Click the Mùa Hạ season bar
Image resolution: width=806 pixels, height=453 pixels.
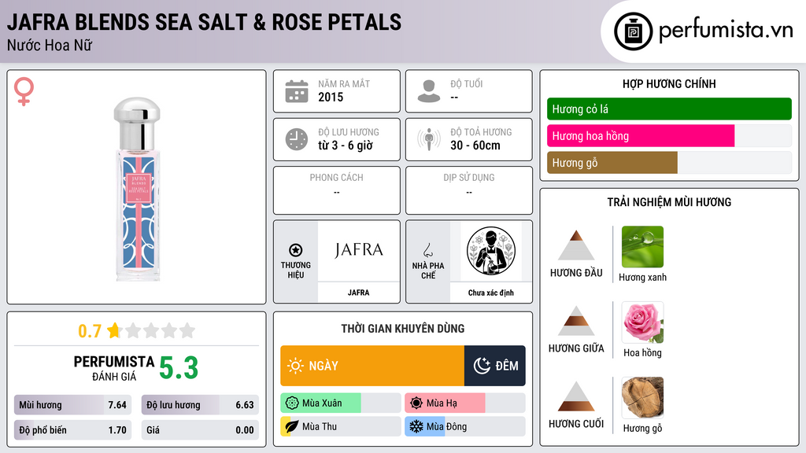click(x=464, y=403)
